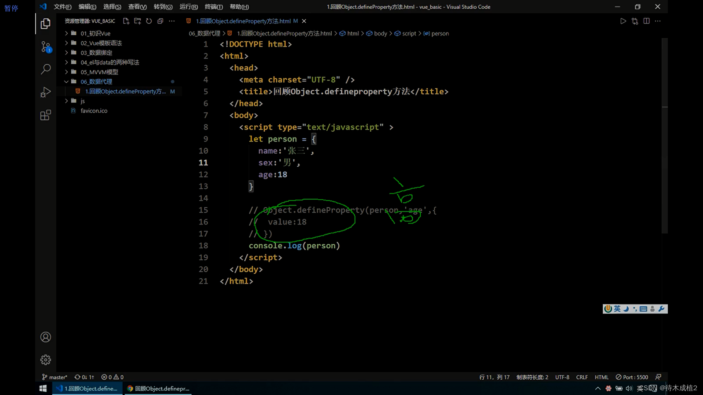Screen dimensions: 703x395
Task: Open the 运行(R) menu
Action: click(x=189, y=7)
